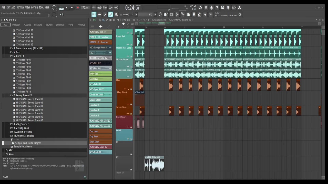Toggle loop recording
The height and width of the screenshot is (184, 328).
pos(116,7)
